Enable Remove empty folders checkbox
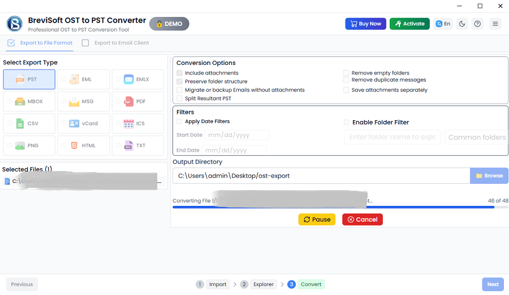 [x=346, y=73]
